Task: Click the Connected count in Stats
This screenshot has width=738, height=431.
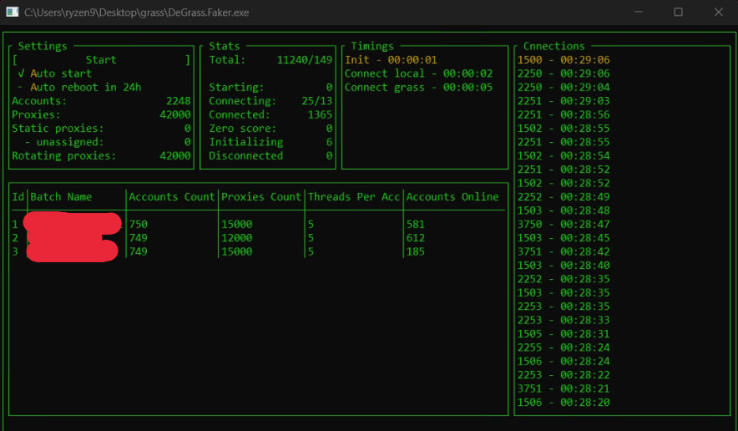Action: tap(320, 114)
